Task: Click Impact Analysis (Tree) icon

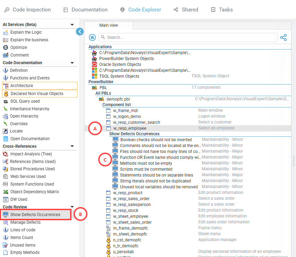Action: point(6,154)
